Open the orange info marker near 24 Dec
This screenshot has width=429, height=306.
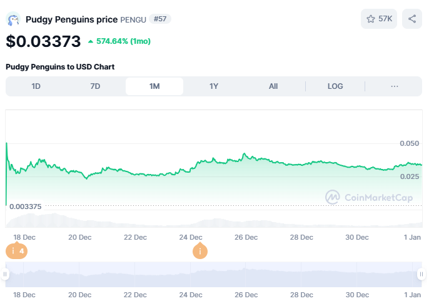point(200,251)
